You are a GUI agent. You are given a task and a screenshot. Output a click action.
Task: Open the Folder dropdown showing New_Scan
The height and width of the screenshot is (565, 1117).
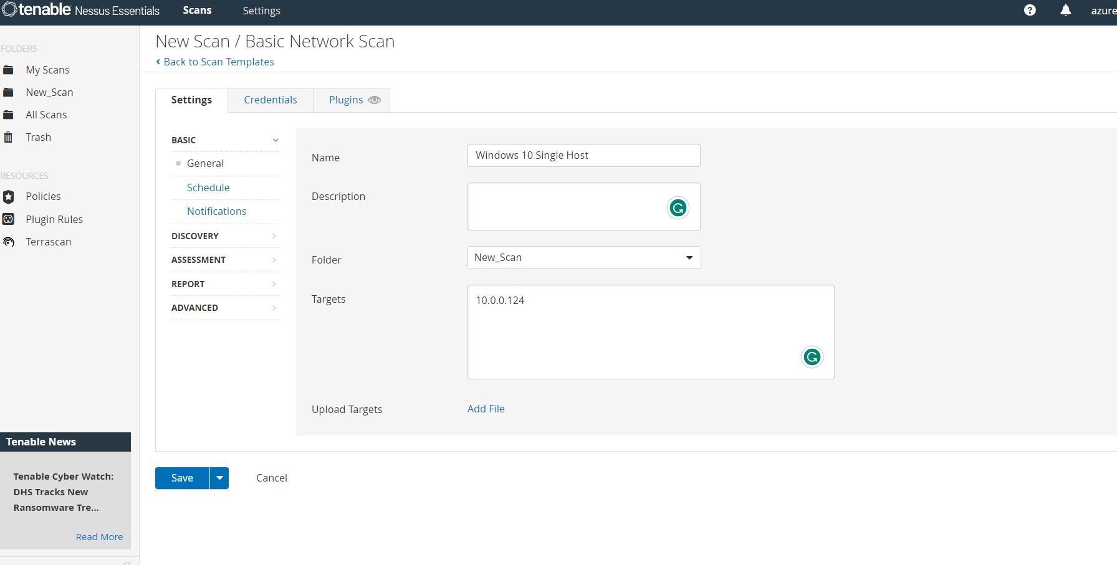coord(584,258)
